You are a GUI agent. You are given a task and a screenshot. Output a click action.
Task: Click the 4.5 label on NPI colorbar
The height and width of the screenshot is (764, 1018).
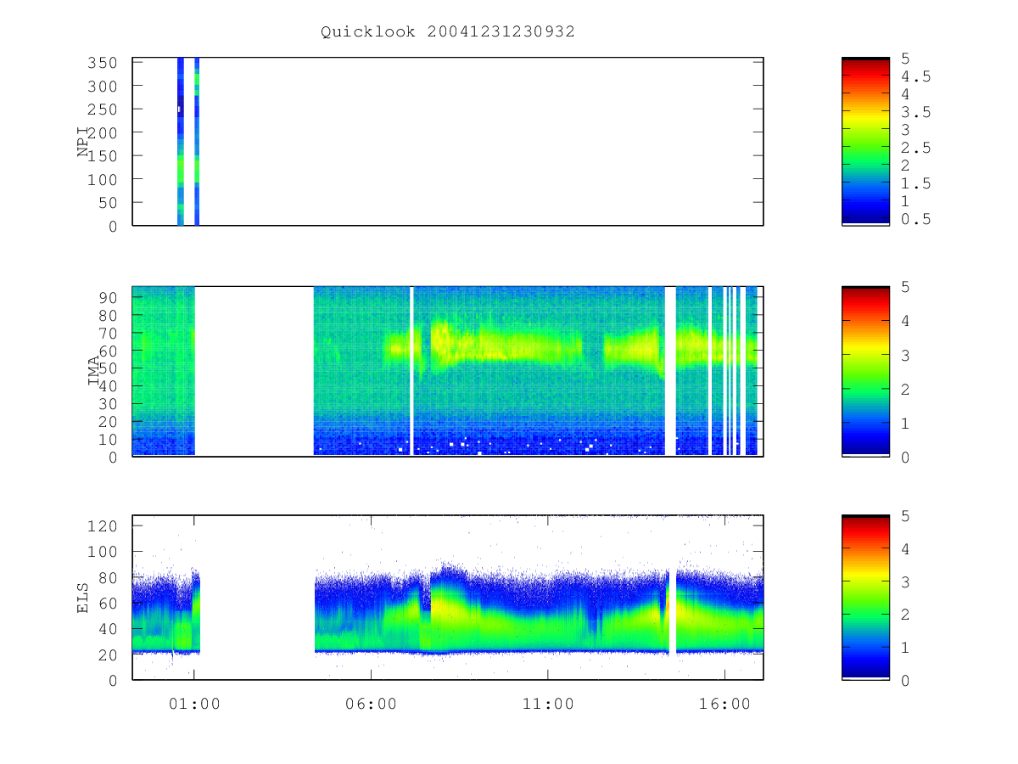915,76
